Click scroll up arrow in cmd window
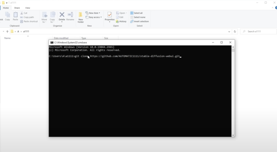 tap(233, 47)
